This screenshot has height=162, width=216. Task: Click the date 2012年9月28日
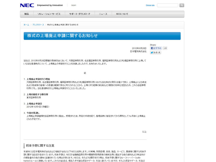[139, 48]
